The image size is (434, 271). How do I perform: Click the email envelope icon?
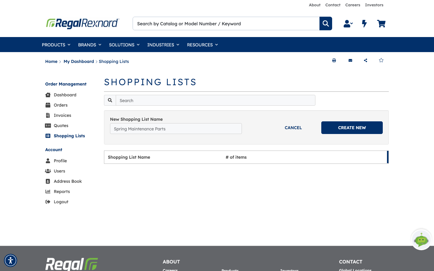tap(350, 61)
